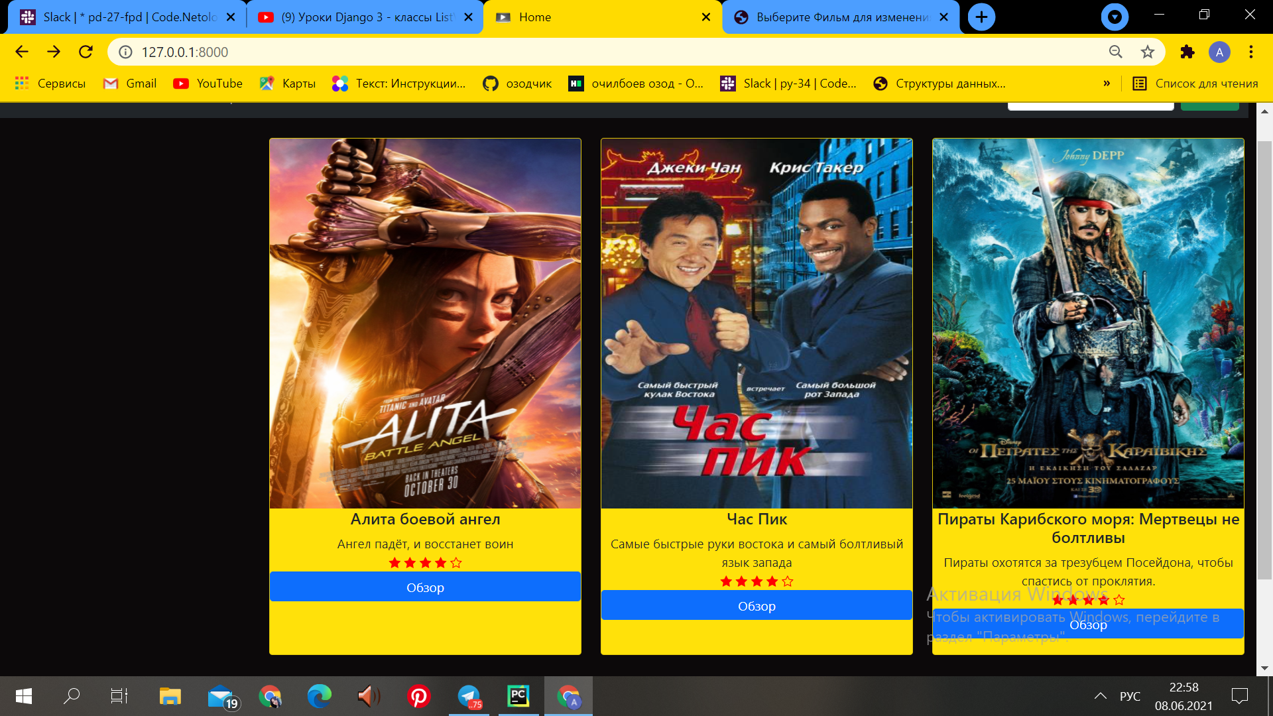
Task: Open the Pirates of the Caribbean poster
Action: pyautogui.click(x=1088, y=324)
